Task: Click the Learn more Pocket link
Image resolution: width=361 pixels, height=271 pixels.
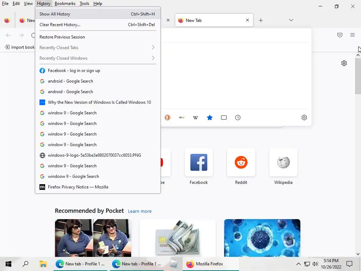Action: point(140,211)
